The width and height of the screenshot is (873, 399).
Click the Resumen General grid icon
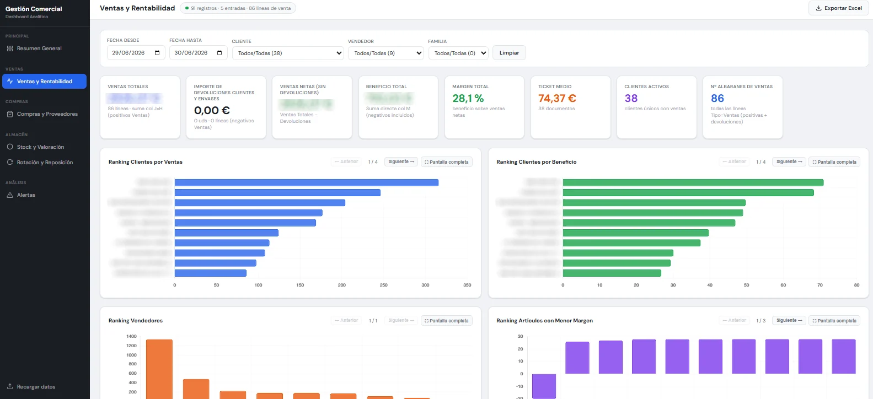[10, 48]
